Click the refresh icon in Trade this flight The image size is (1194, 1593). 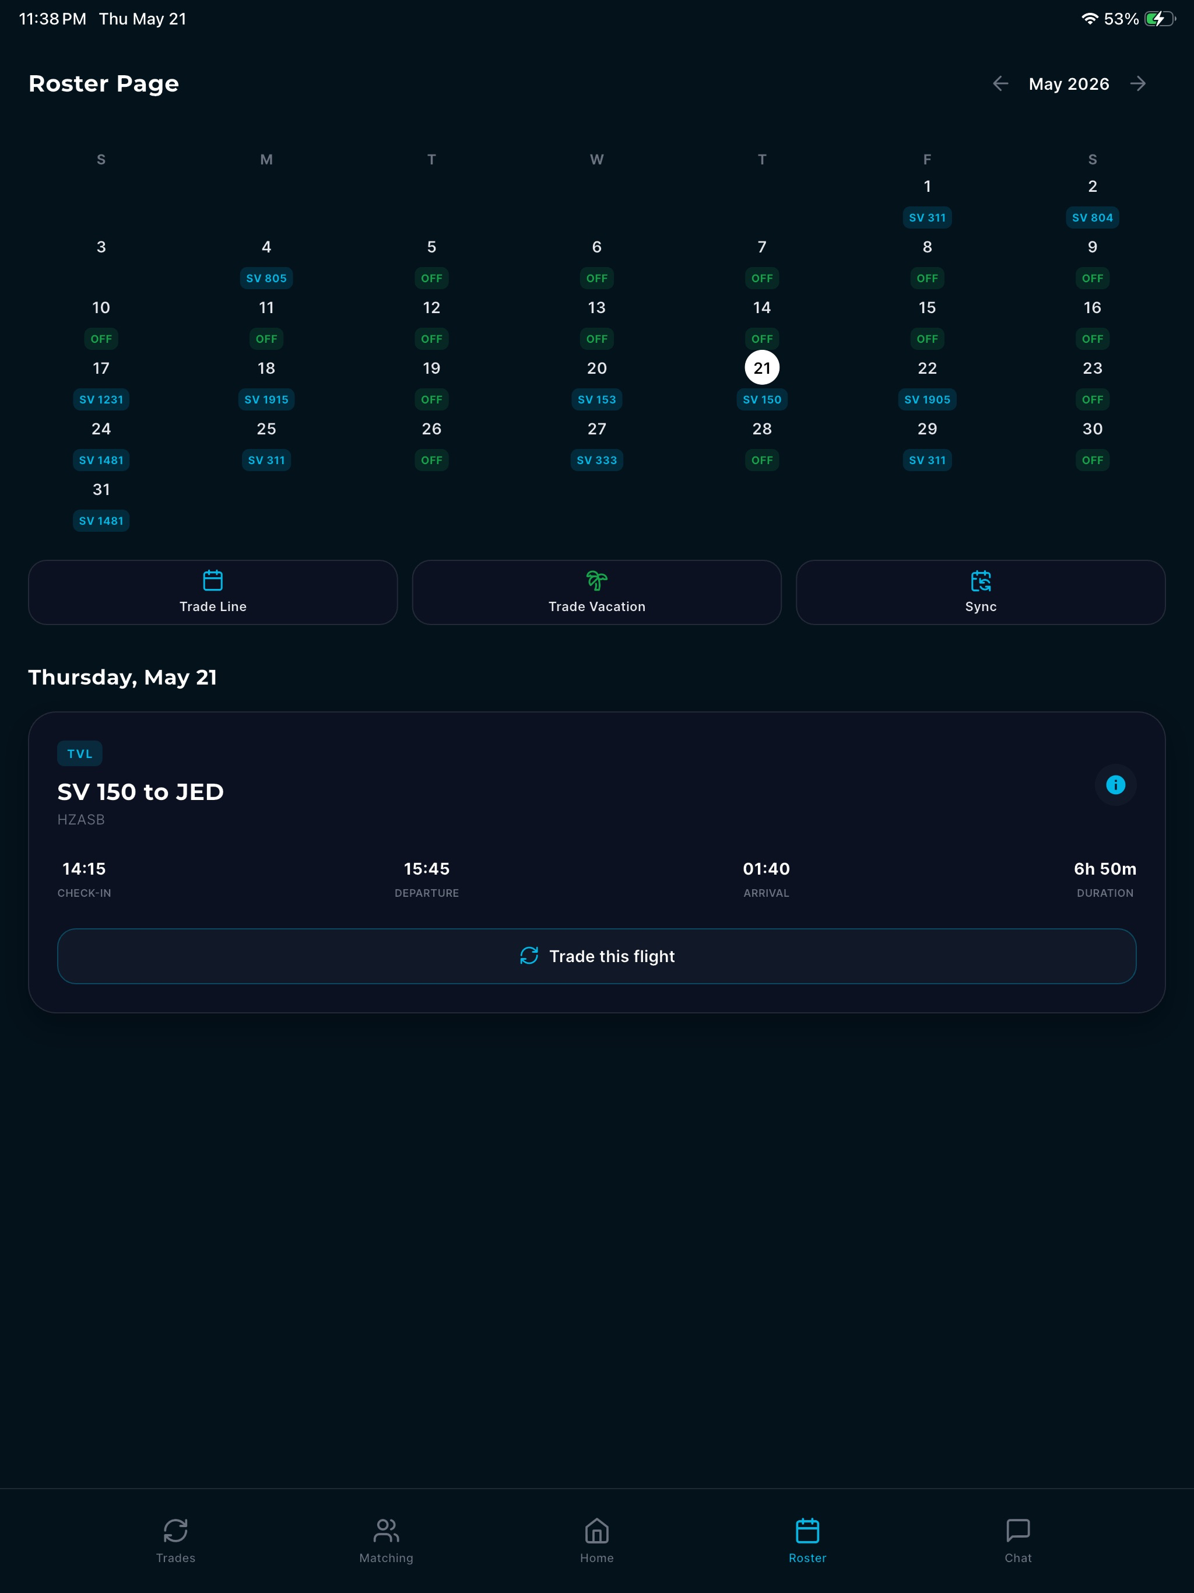(x=529, y=956)
